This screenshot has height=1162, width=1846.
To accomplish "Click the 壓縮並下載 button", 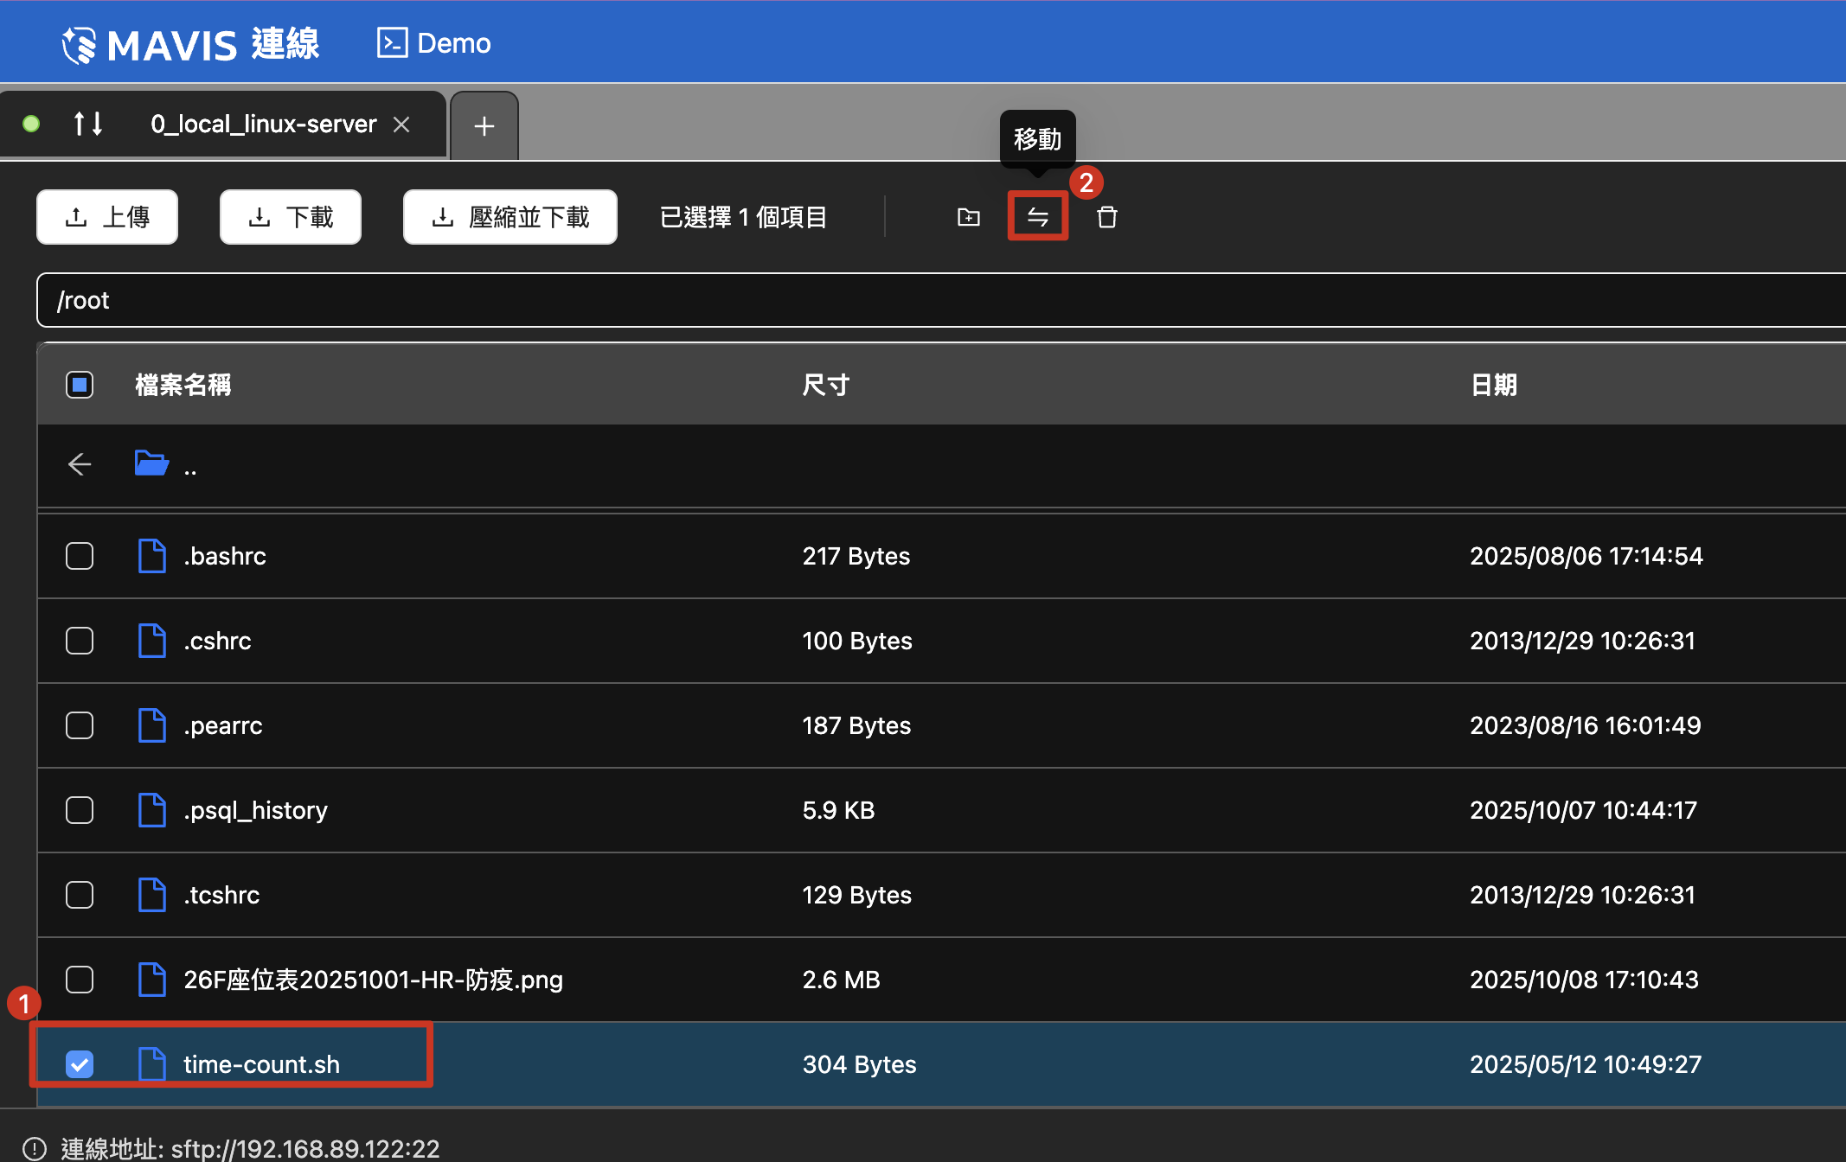I will [x=510, y=217].
